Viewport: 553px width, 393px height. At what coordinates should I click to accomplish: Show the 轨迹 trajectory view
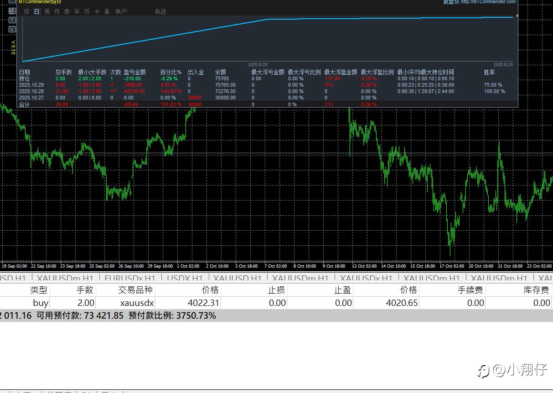click(160, 11)
